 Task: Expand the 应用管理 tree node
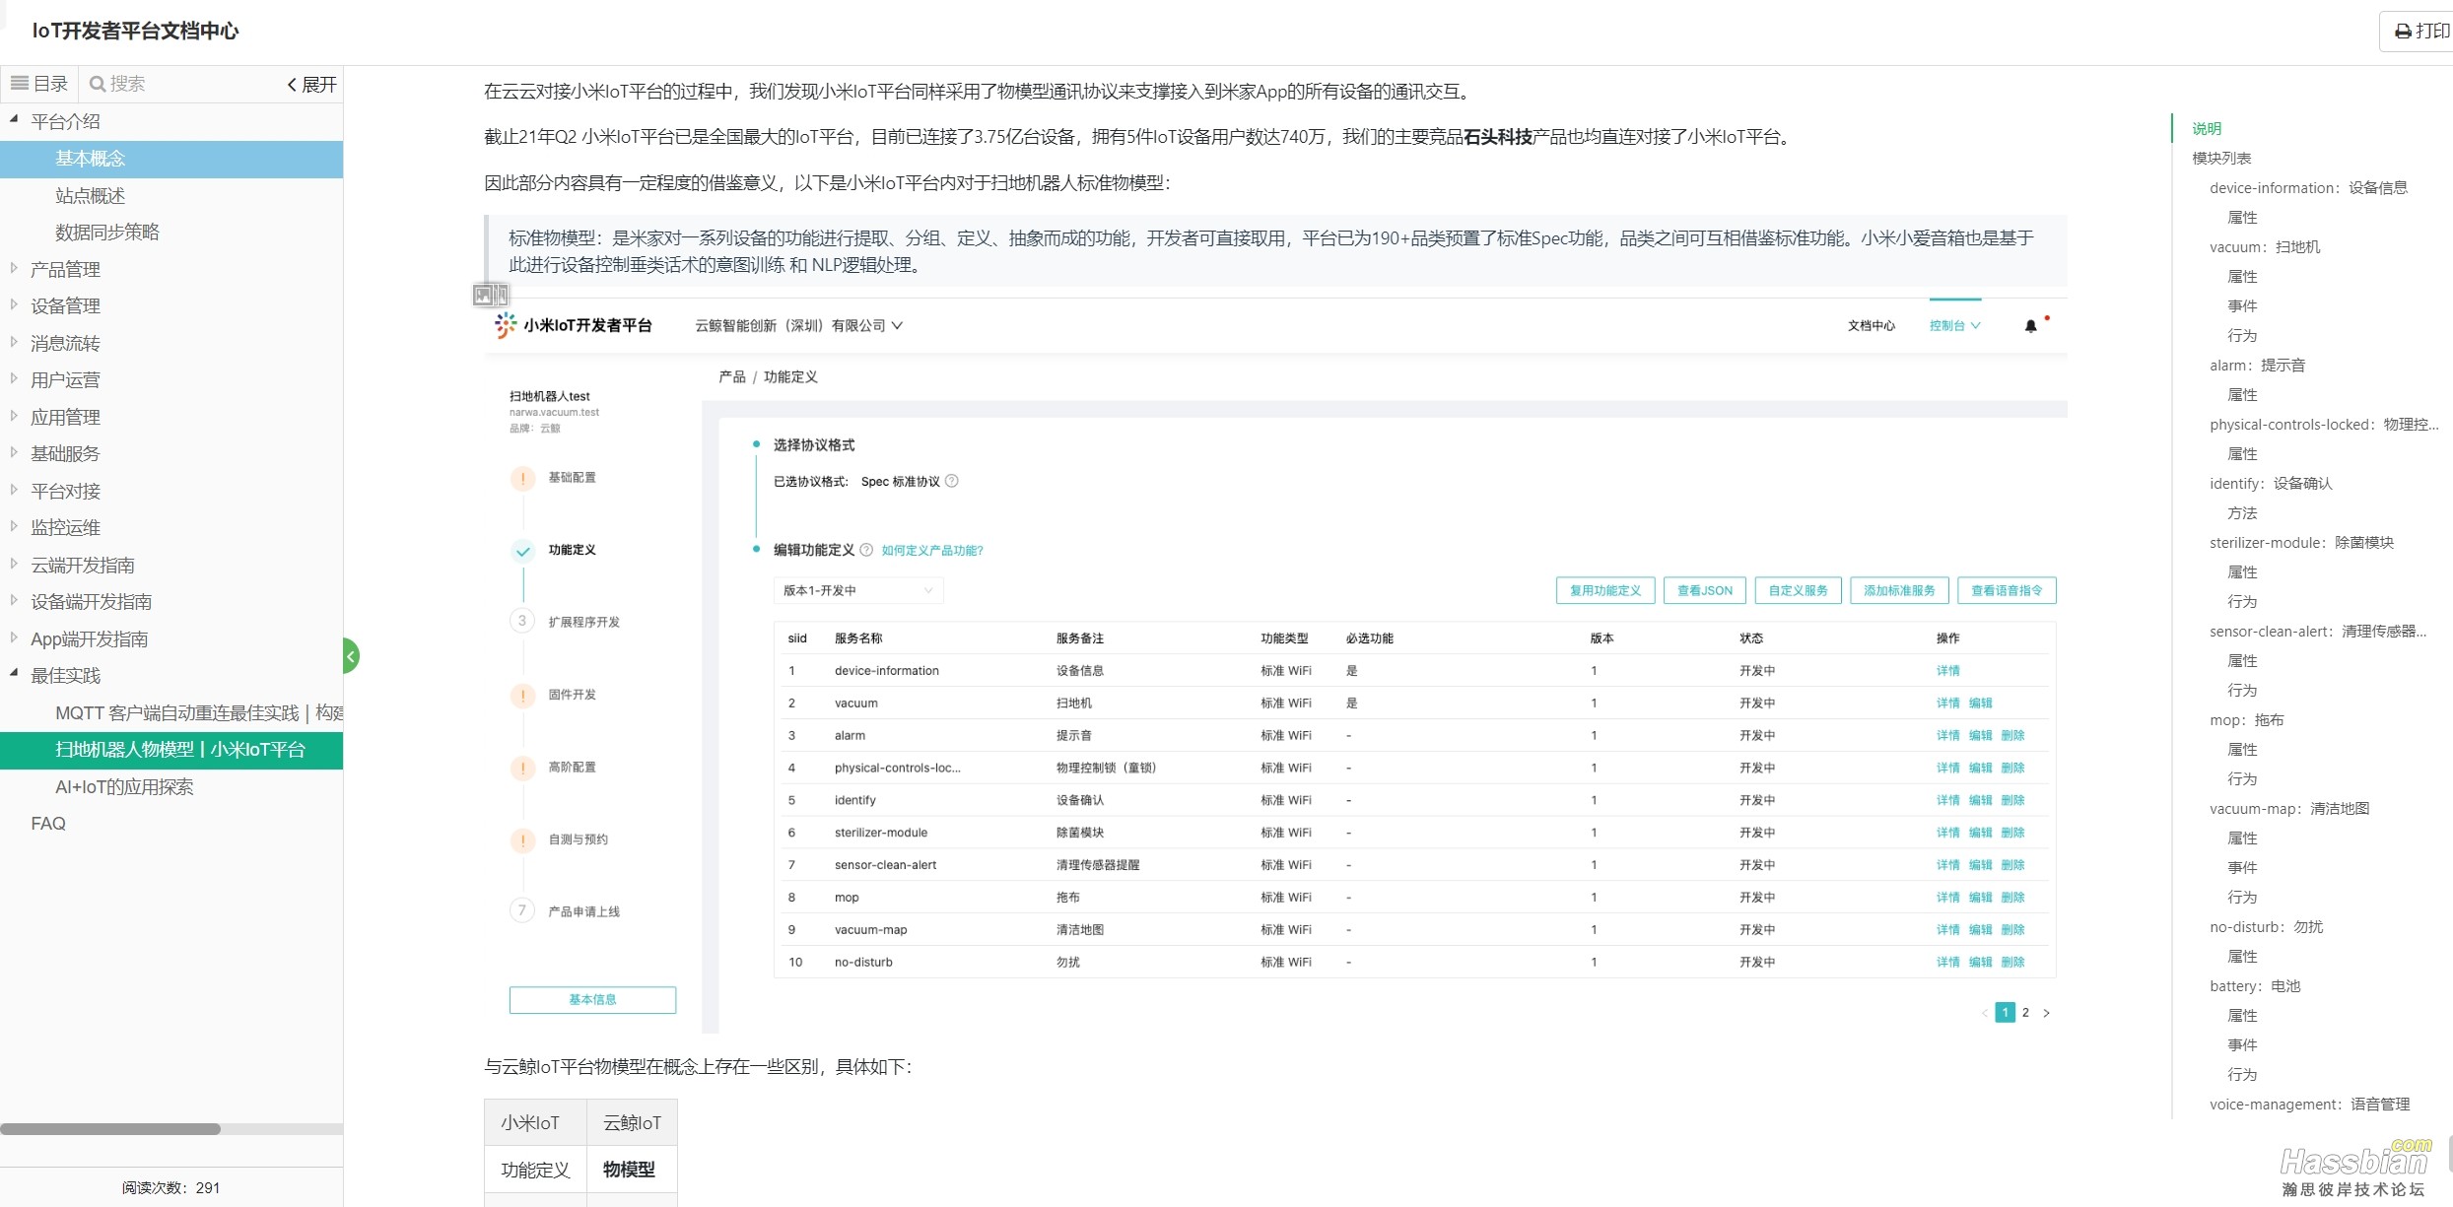tap(14, 416)
